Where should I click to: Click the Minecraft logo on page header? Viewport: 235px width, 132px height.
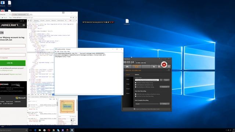10,25
